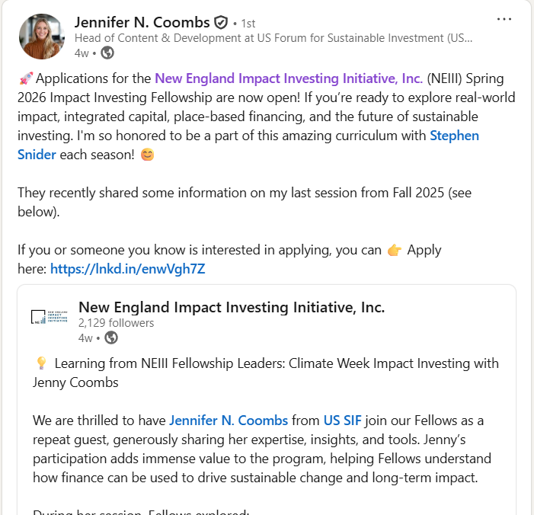Open the three-dot post options menu
The image size is (534, 515).
pos(504,19)
